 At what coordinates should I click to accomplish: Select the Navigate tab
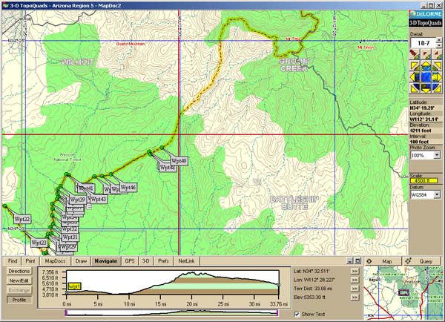point(106,261)
